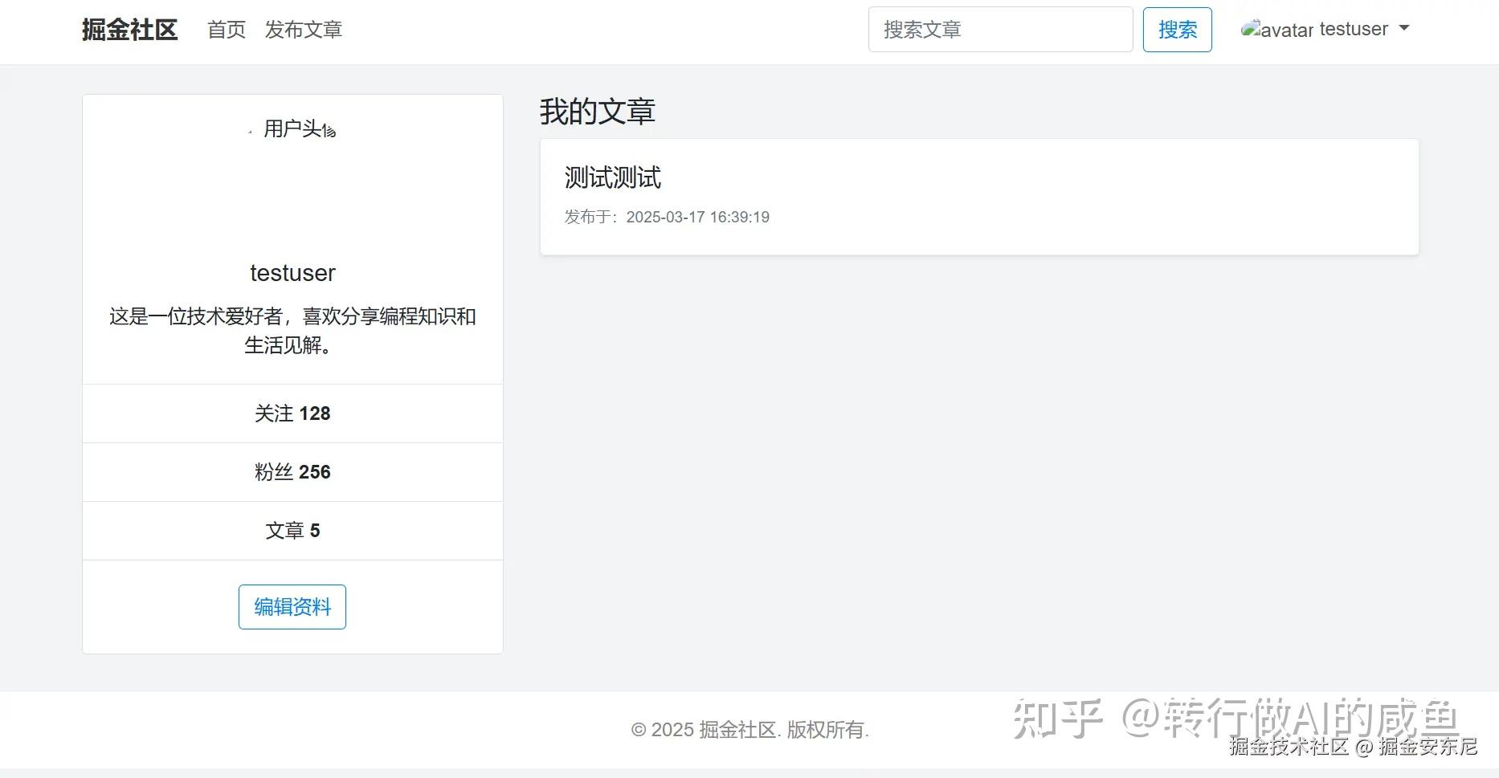The width and height of the screenshot is (1499, 778).
Task: Click the 用户头像 profile image placeholder
Action: coord(292,128)
